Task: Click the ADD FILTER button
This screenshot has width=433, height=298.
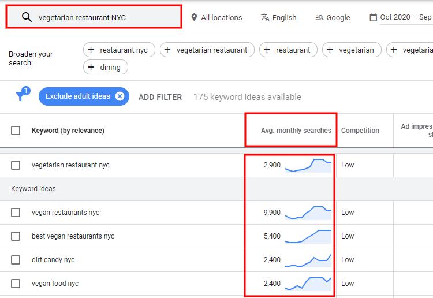Action: coord(160,97)
